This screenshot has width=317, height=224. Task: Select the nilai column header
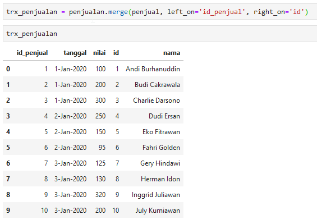point(99,53)
